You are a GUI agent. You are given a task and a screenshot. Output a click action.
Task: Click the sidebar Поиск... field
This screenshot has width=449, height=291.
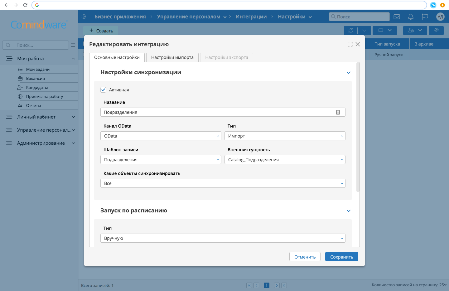[x=36, y=45]
